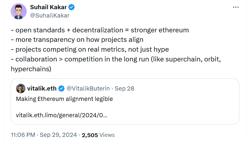The image size is (250, 141).
Task: Click Suhail Kakar's profile avatar
Action: tap(19, 12)
